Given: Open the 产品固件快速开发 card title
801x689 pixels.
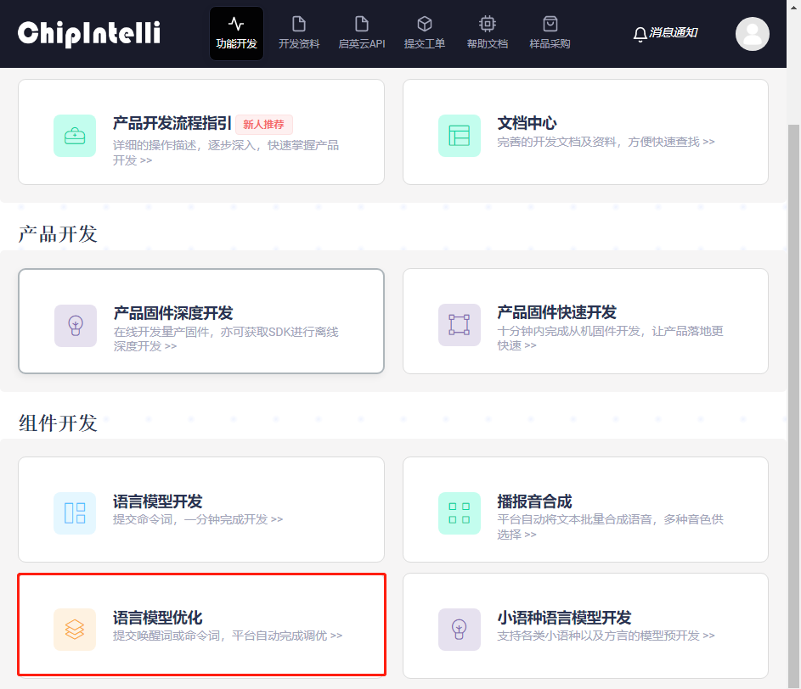Looking at the screenshot, I should 557,312.
